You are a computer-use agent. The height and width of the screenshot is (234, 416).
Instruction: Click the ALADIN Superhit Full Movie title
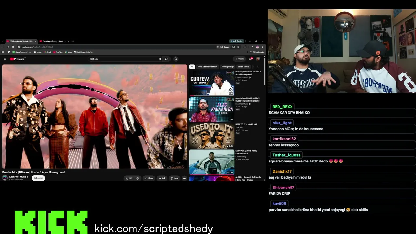click(x=248, y=178)
